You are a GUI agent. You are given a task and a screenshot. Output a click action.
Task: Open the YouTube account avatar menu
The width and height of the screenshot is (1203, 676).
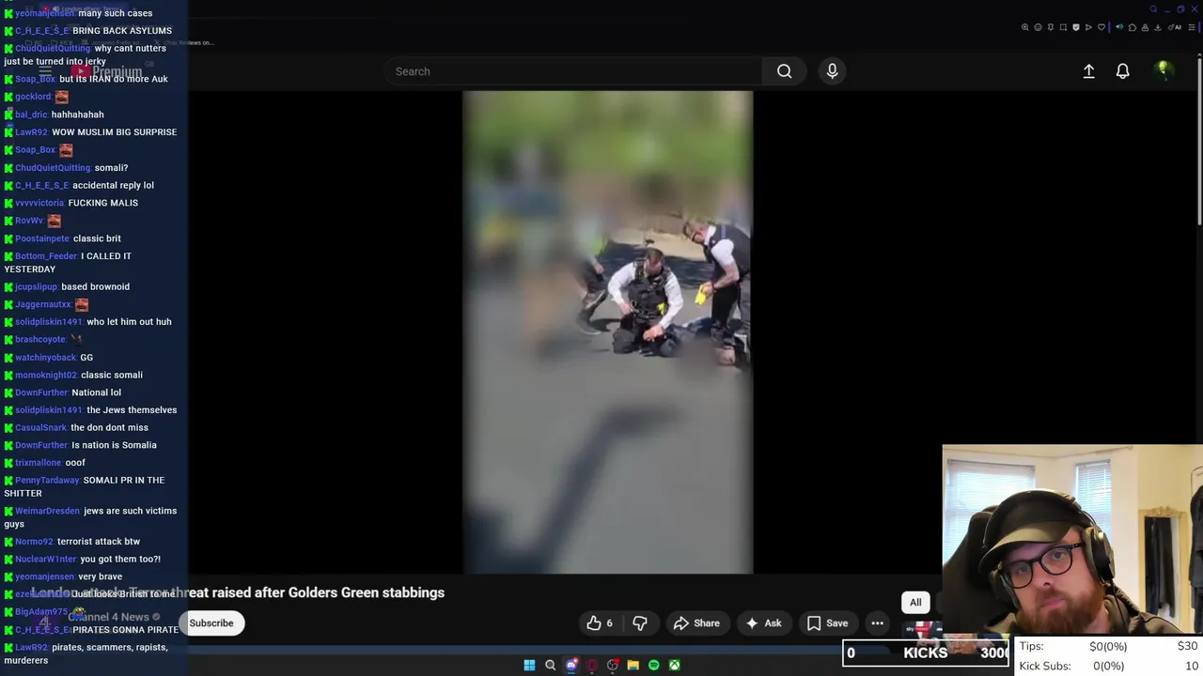(x=1164, y=70)
